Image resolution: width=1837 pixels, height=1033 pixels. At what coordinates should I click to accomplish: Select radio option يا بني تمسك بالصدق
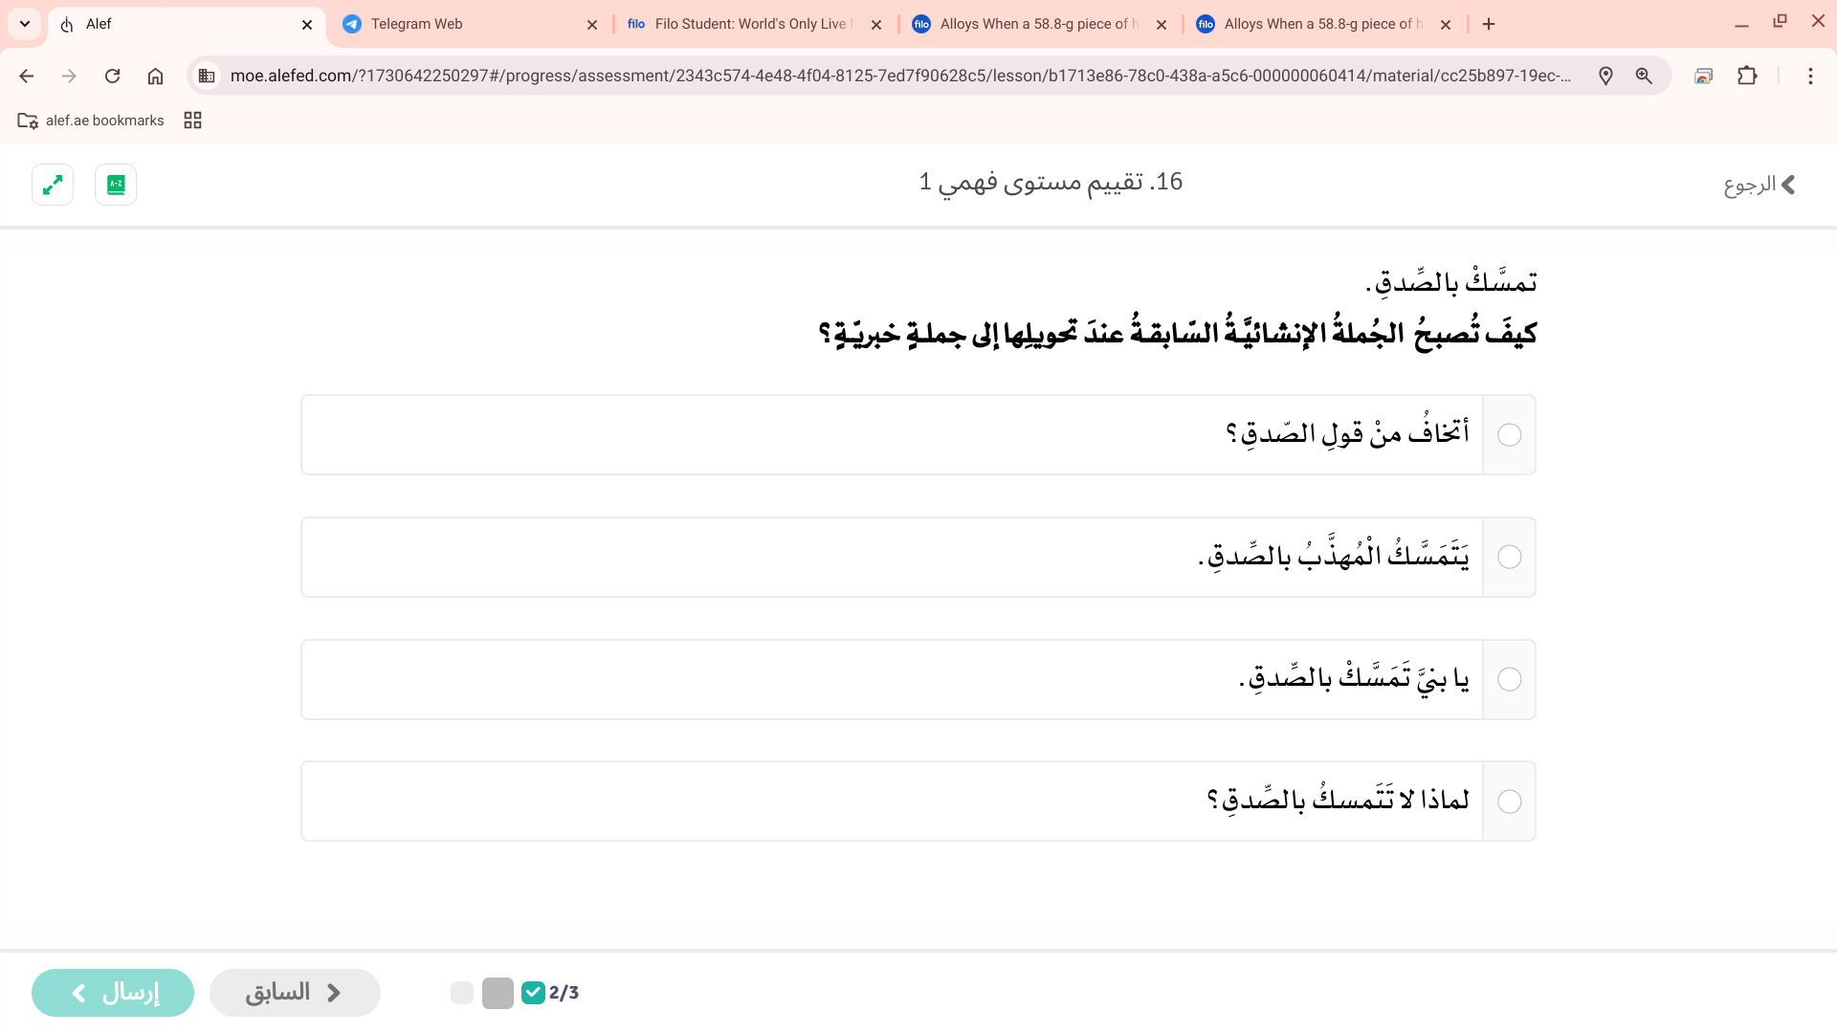tap(1509, 680)
